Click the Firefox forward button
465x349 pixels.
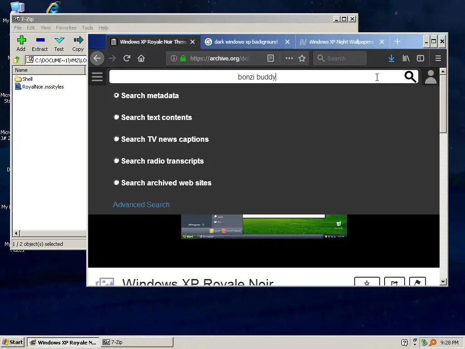pyautogui.click(x=113, y=58)
